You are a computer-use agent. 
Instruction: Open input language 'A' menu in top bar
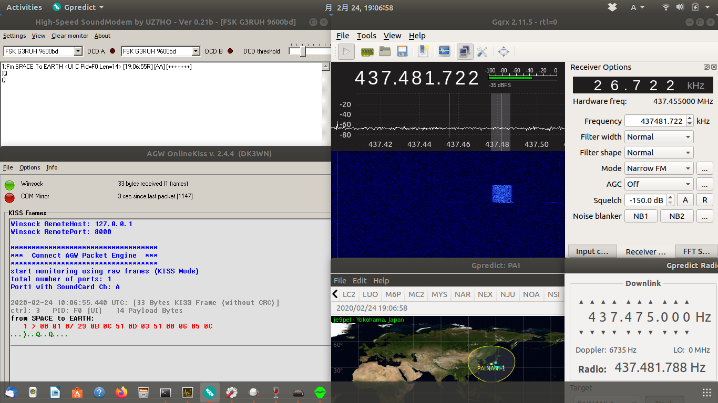[x=638, y=7]
